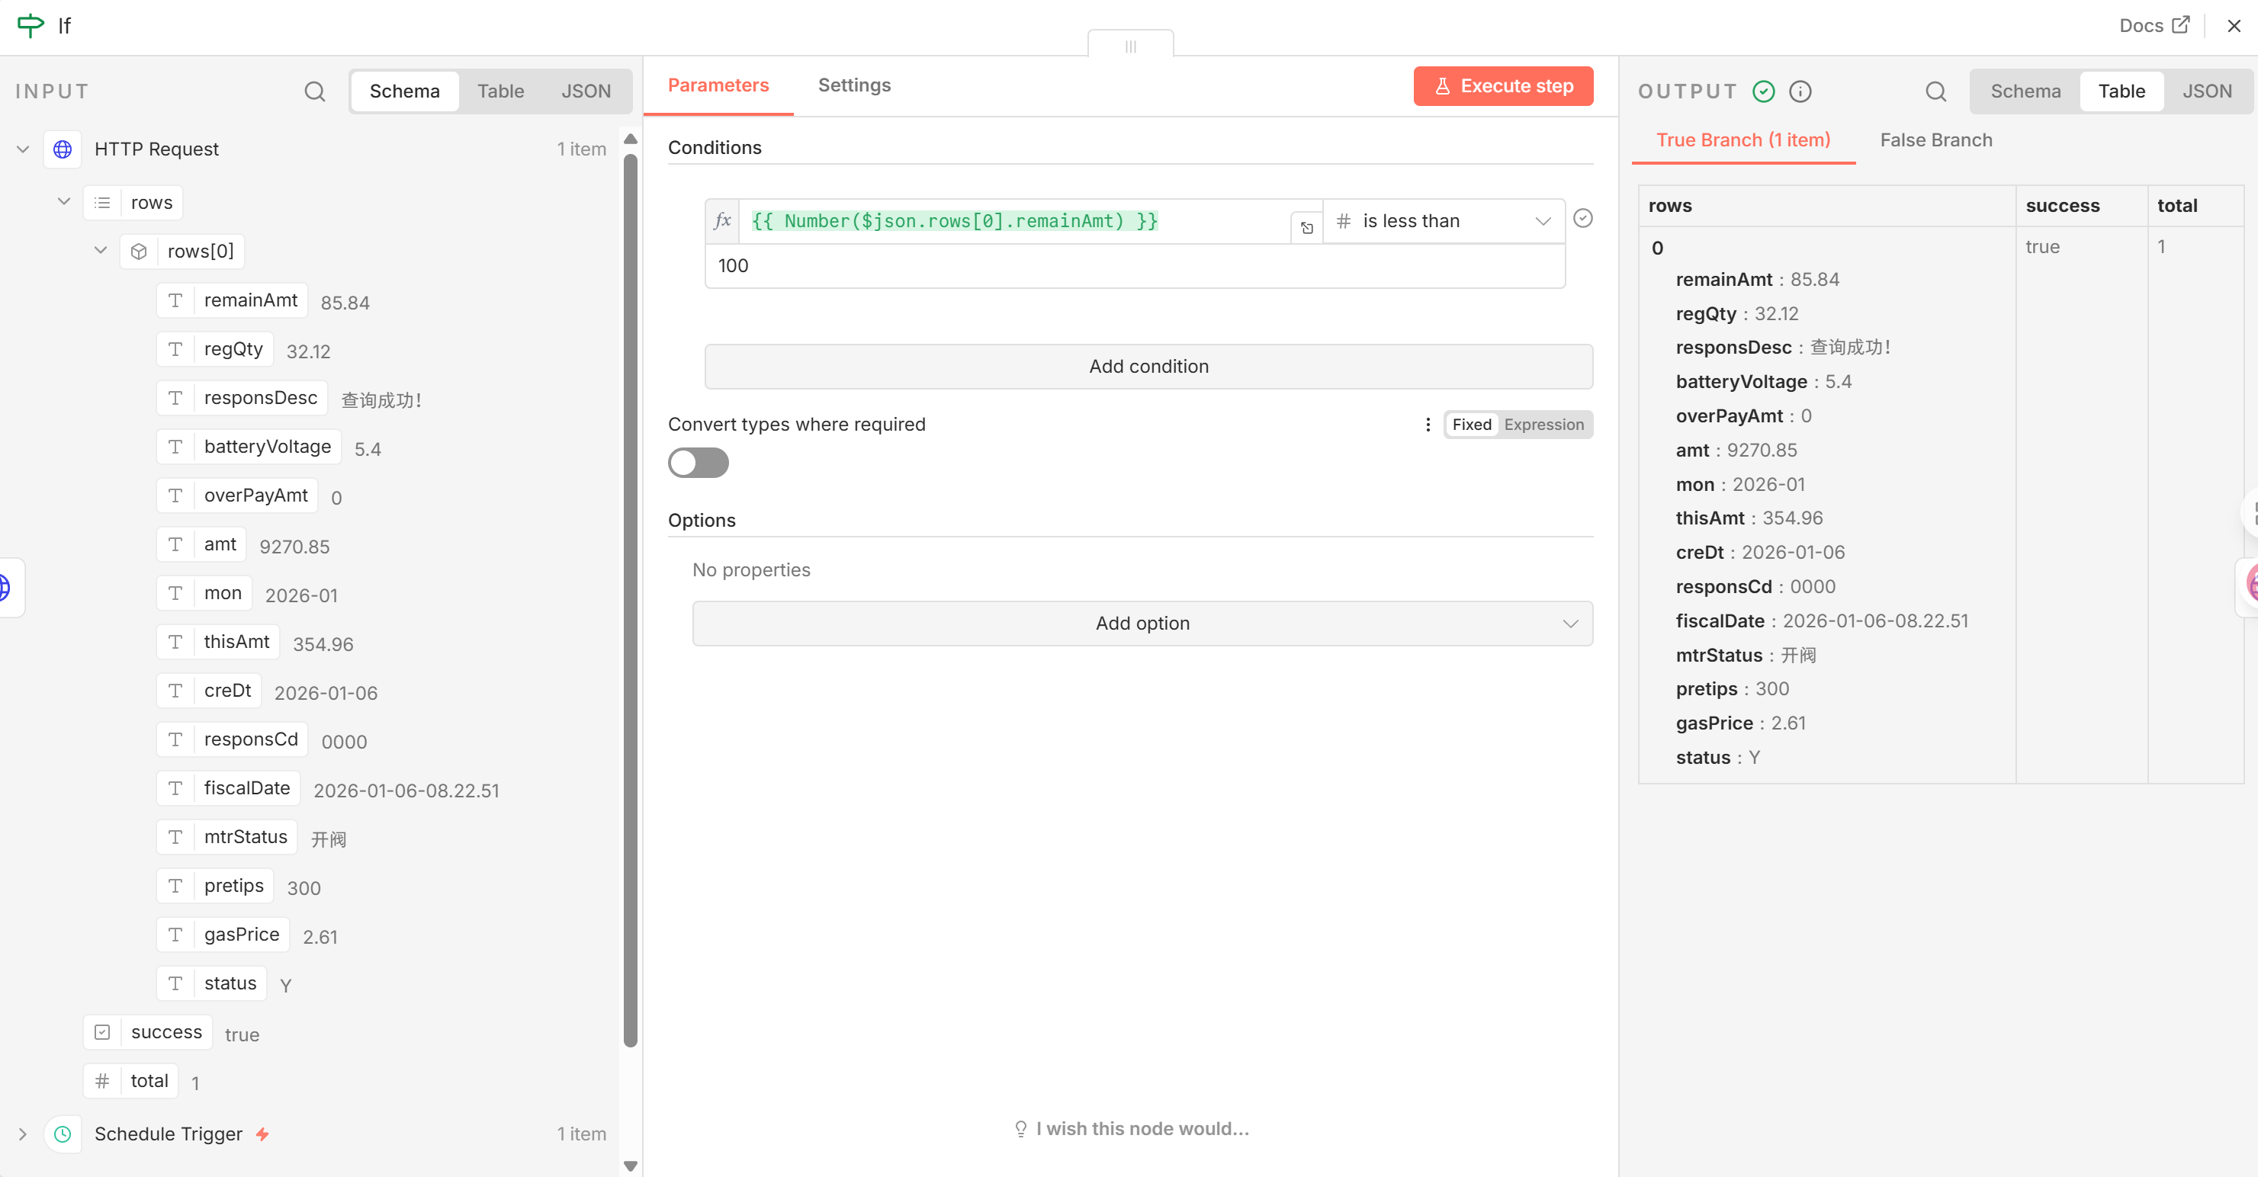Open the expression editor expand icon
Screen dimensions: 2258x1177
(1306, 228)
